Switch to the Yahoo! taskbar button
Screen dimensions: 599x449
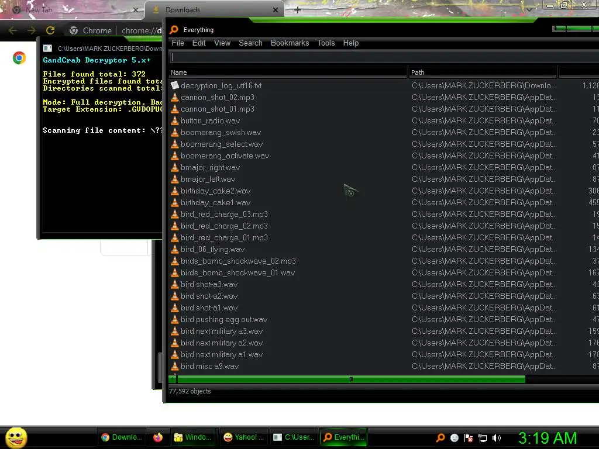tap(243, 437)
